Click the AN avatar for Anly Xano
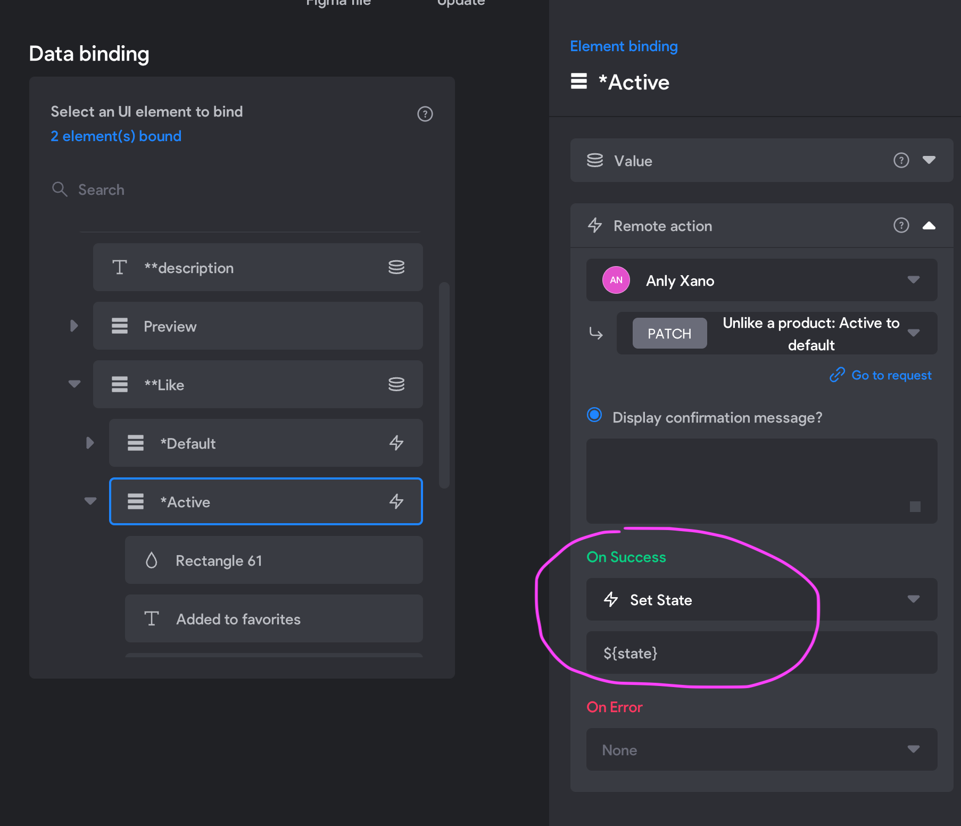Screen dimensions: 961x826 [x=616, y=280]
